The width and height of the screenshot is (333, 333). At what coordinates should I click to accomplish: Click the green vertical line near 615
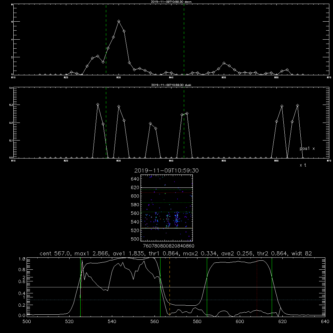272,287
